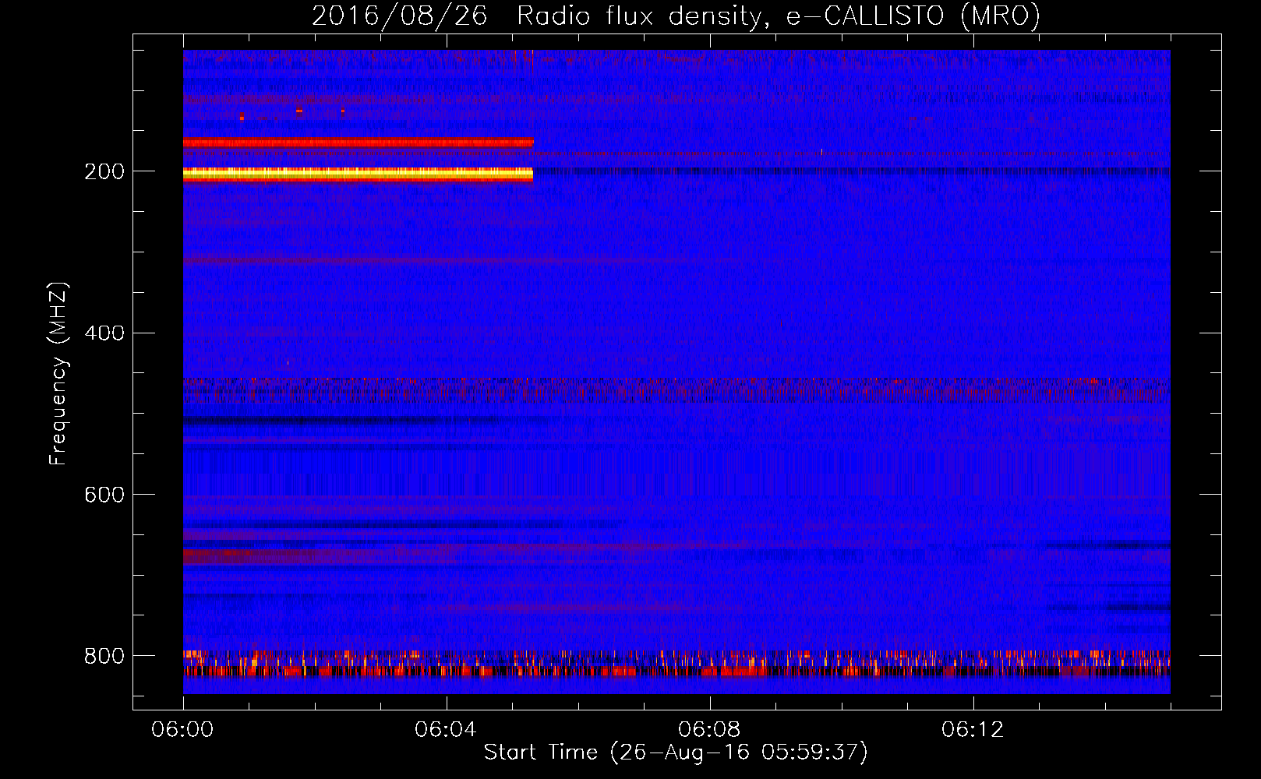Click the plot title "2016/08/26 Radio flux density, e-CALLISTO (MRO)"

[x=676, y=16]
